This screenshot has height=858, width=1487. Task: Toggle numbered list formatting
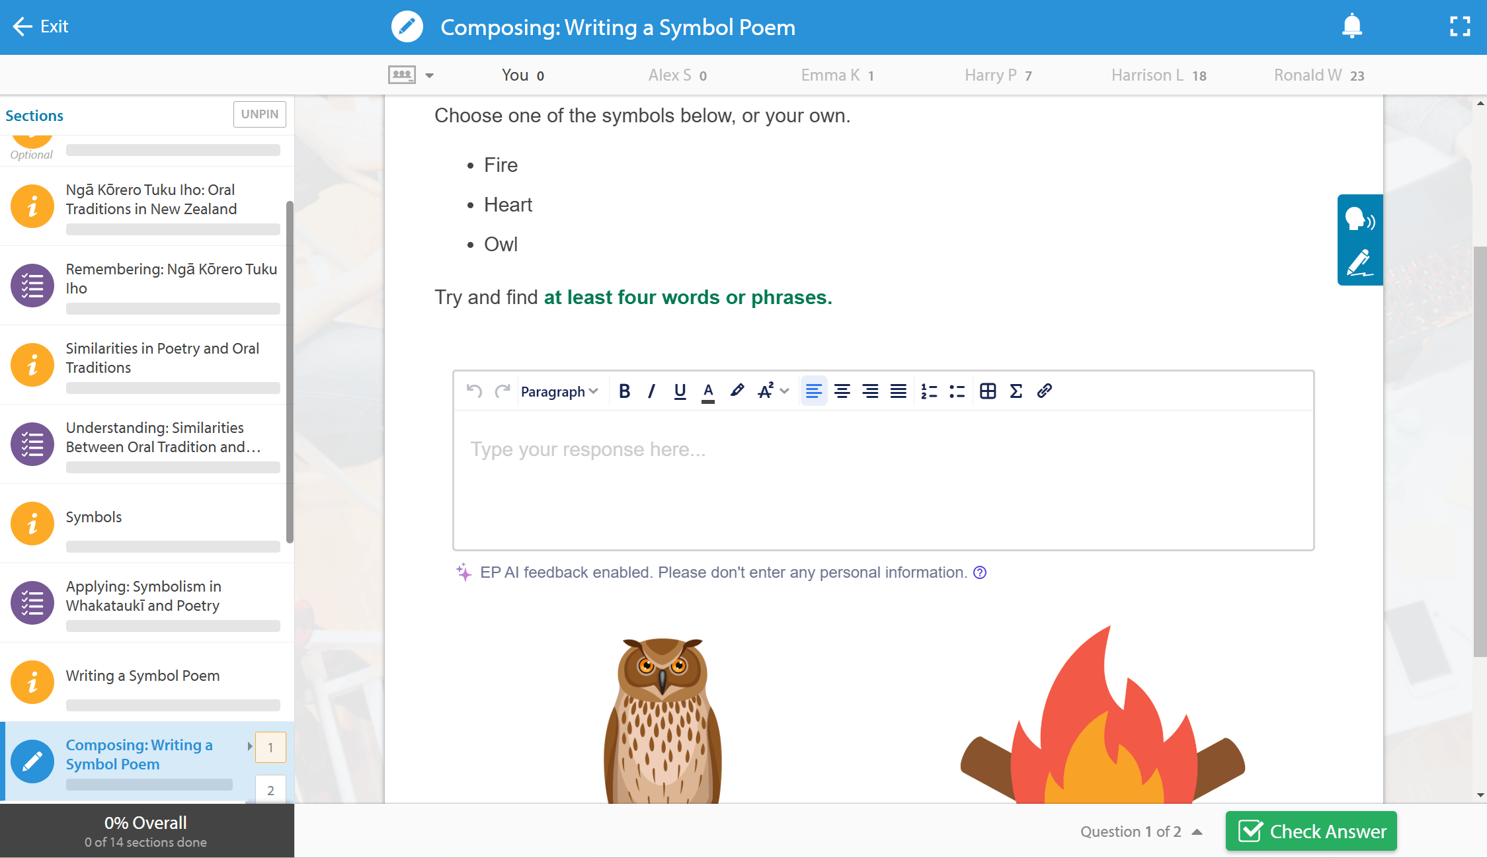coord(929,391)
